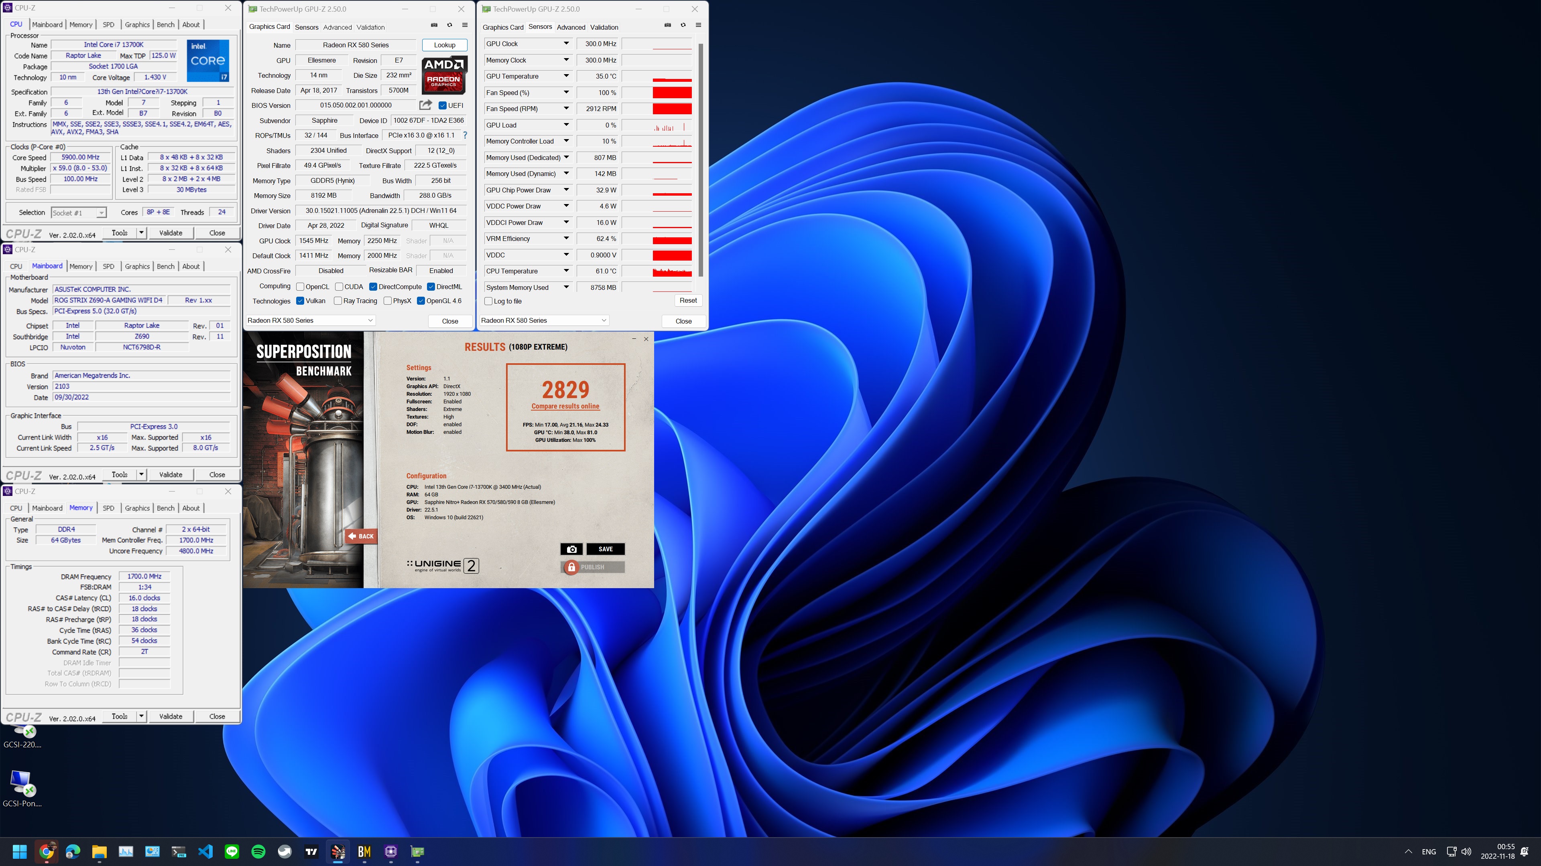The width and height of the screenshot is (1541, 866).
Task: Click camera icon in GPU-Z Sensors window
Action: click(x=668, y=25)
